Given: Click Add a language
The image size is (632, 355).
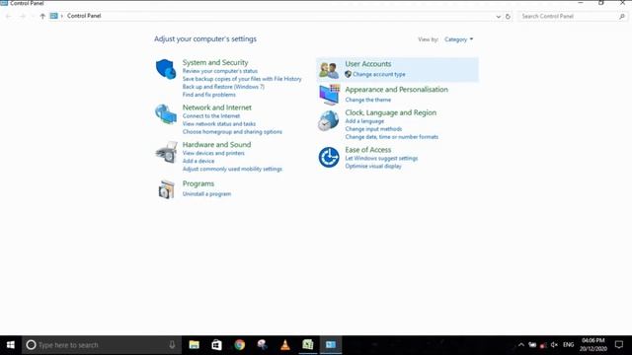Looking at the screenshot, I should click(364, 121).
